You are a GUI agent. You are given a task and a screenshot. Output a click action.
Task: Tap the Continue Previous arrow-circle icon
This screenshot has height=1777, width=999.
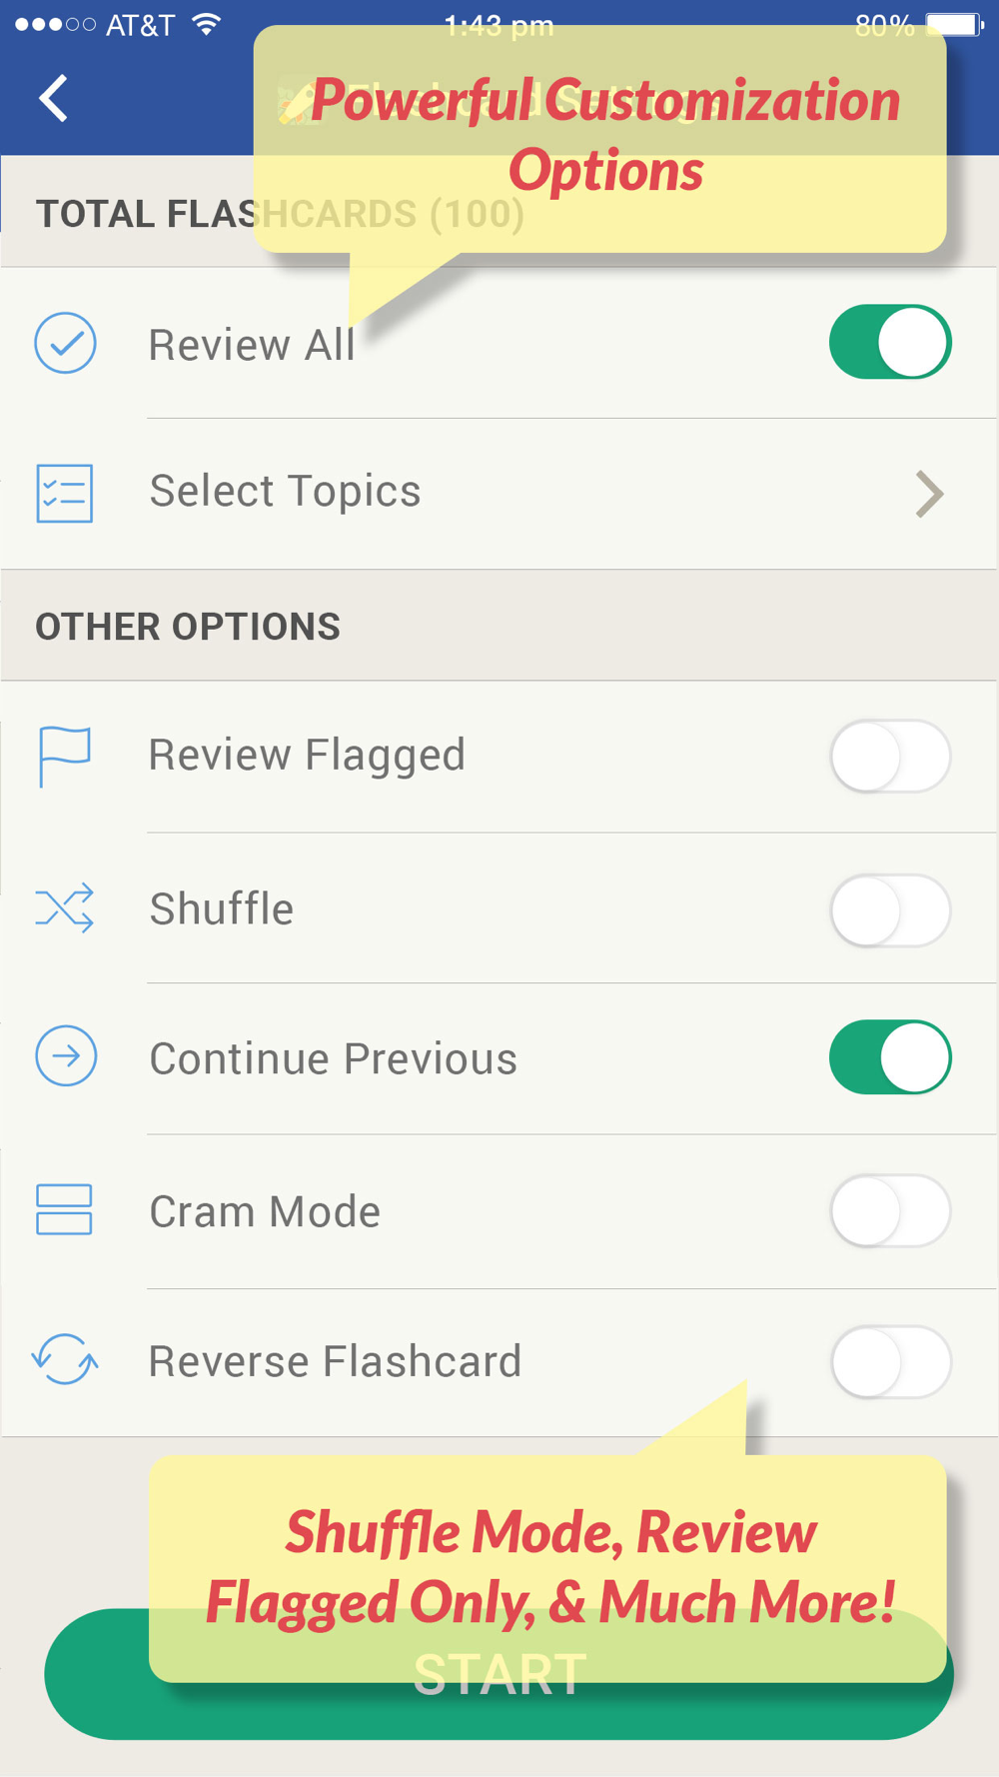[66, 1055]
